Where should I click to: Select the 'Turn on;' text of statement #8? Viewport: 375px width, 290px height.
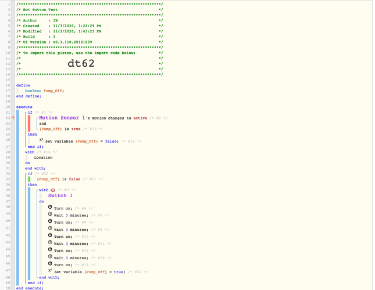coord(63,223)
